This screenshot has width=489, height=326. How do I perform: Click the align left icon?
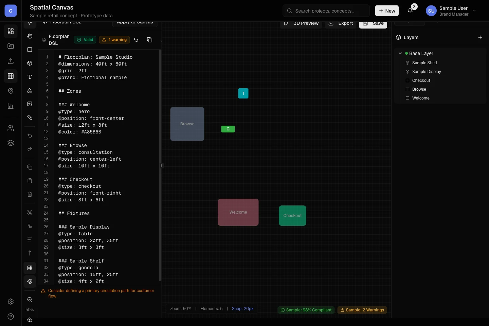coord(30,239)
